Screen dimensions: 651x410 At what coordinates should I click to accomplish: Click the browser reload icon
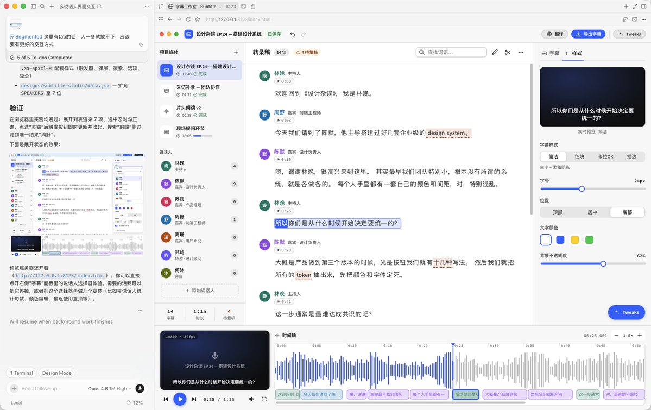click(x=188, y=20)
